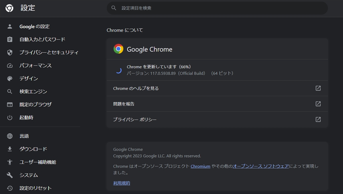Image resolution: width=343 pixels, height=194 pixels.
Task: Click the speedometer icon for パフォーマンス
Action: 10,66
